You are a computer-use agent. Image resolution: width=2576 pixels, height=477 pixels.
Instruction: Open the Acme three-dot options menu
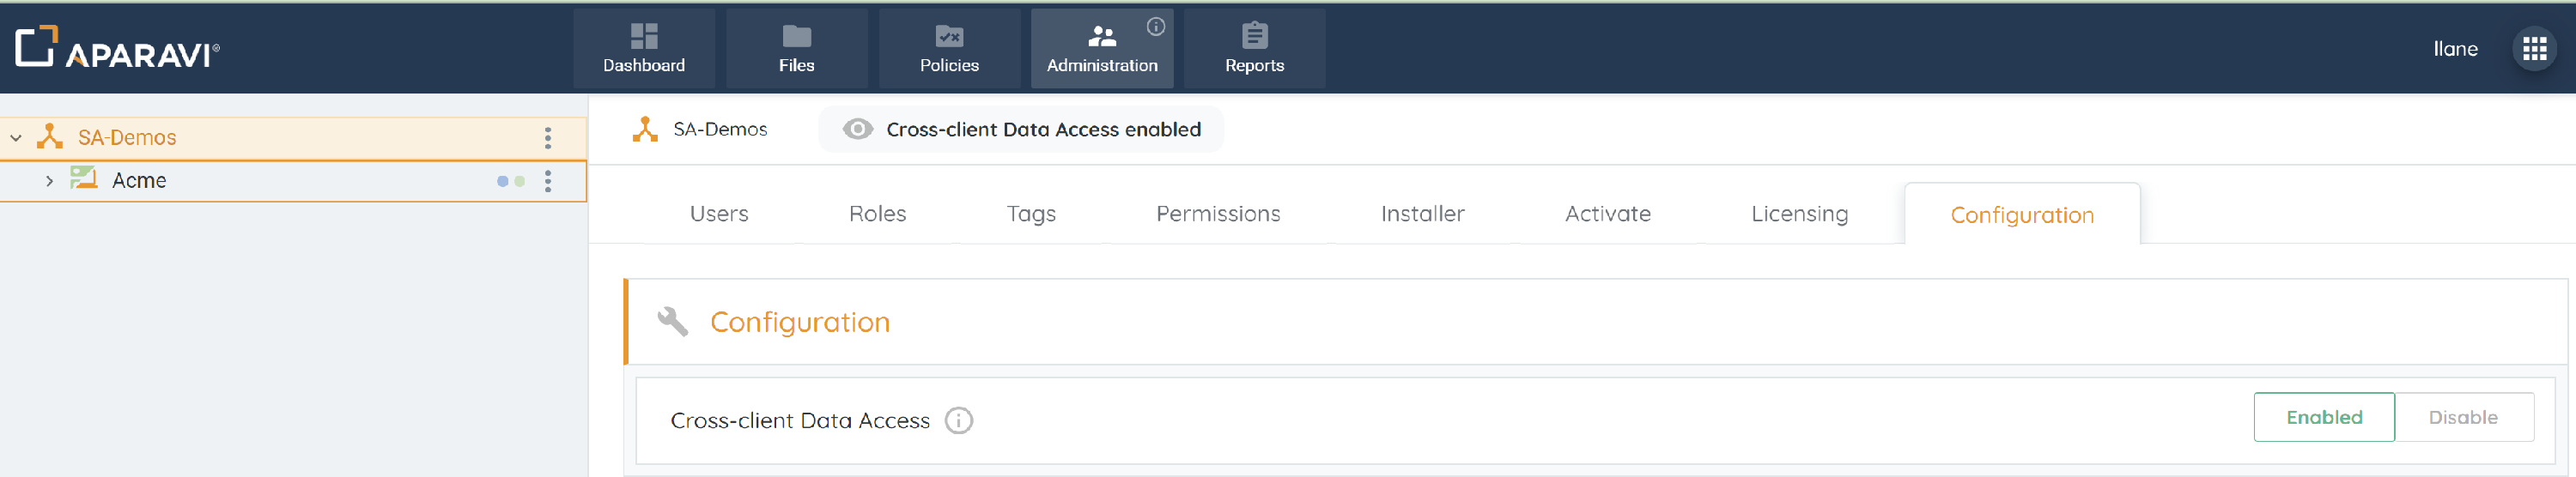[x=548, y=181]
